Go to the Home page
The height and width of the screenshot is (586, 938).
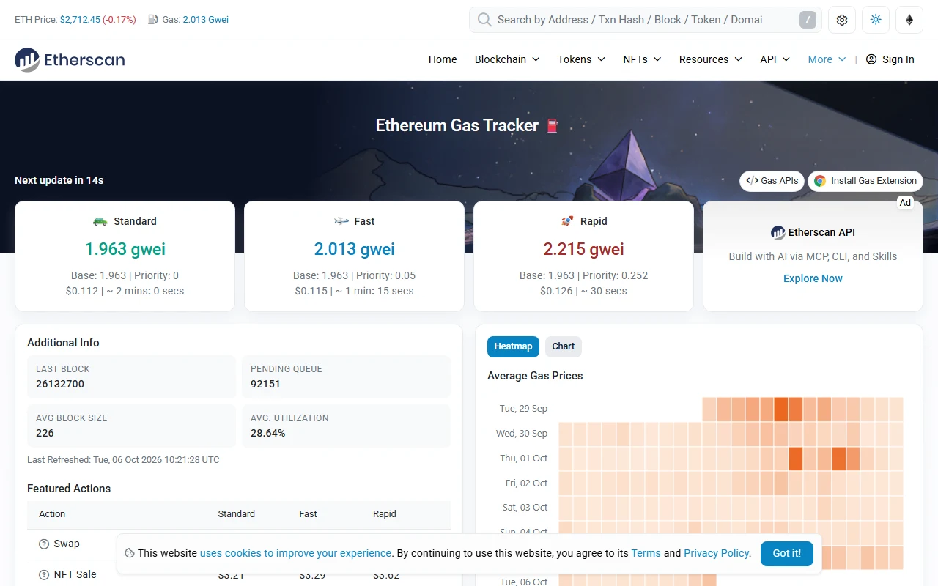(x=443, y=59)
